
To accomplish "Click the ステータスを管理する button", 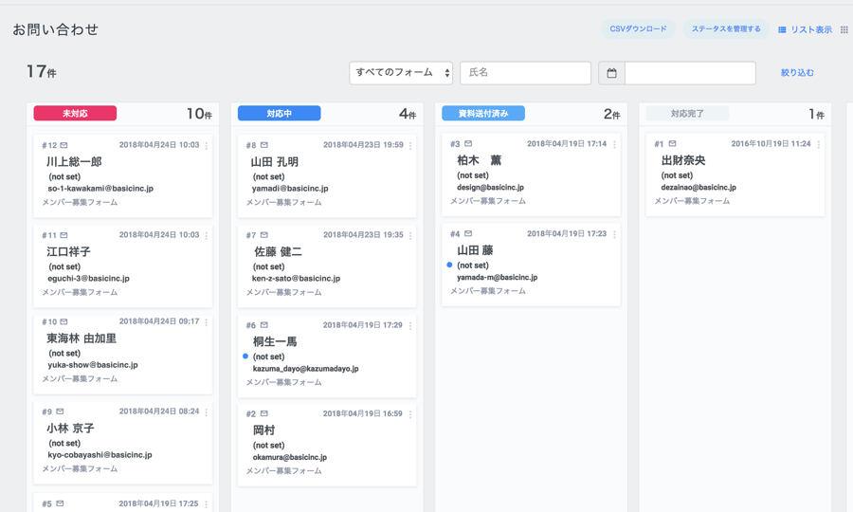I will (x=726, y=29).
